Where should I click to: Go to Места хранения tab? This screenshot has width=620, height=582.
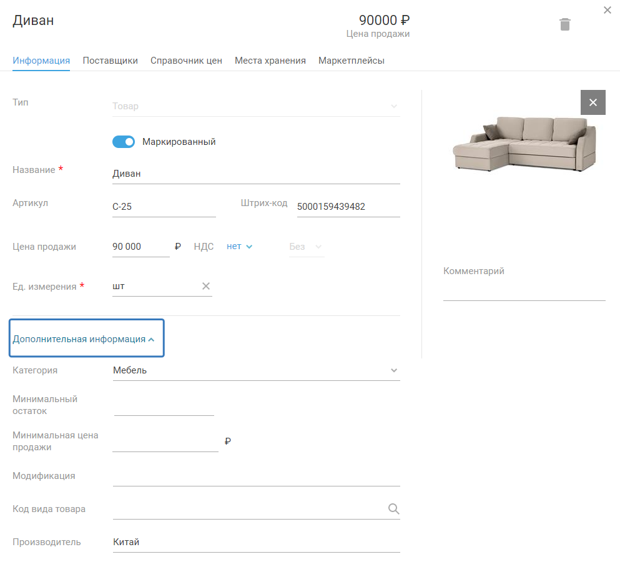pos(270,61)
